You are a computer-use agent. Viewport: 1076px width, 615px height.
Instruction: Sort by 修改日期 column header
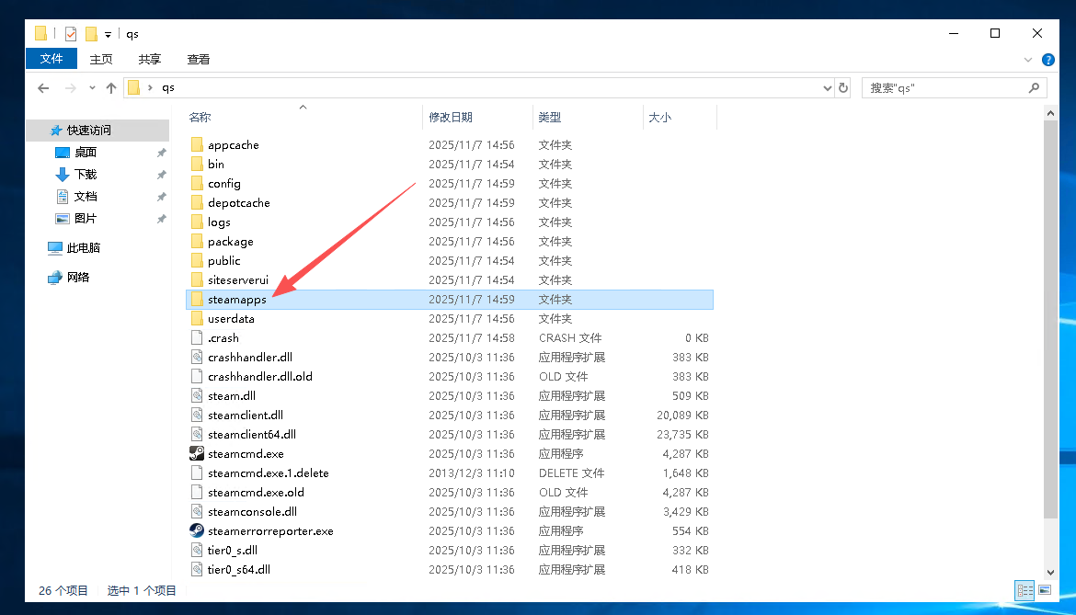coord(451,118)
